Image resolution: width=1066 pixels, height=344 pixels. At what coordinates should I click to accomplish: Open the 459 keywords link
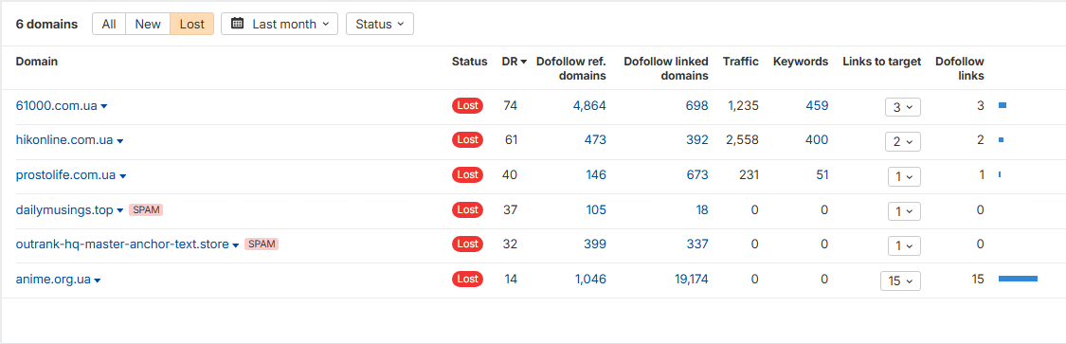[817, 105]
